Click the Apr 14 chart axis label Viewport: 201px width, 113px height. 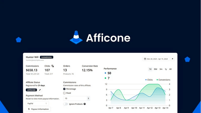coord(165,108)
